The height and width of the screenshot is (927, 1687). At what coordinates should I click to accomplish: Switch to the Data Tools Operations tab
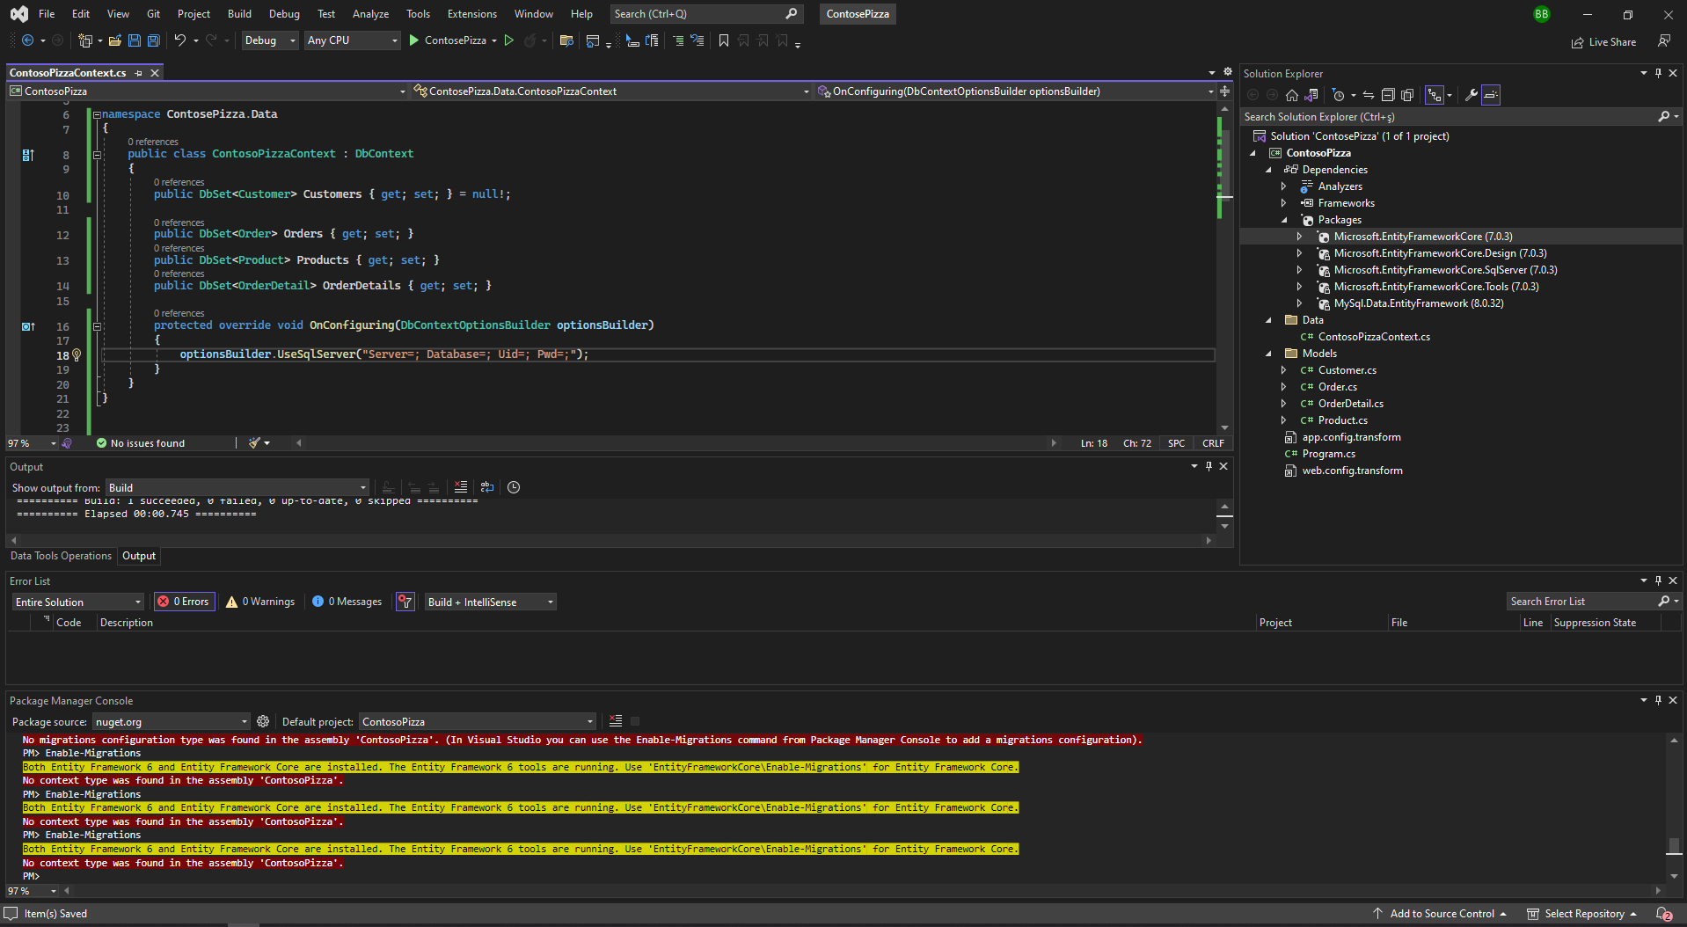(61, 556)
